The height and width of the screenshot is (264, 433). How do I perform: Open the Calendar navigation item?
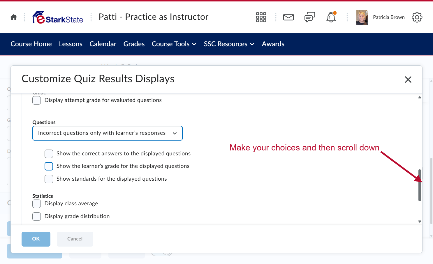click(103, 44)
